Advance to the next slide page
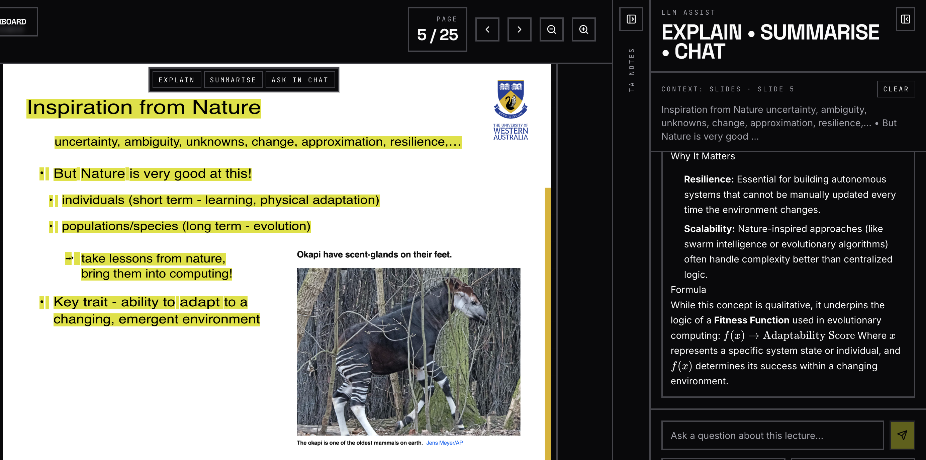Screen dimensions: 926x460 pyautogui.click(x=519, y=29)
